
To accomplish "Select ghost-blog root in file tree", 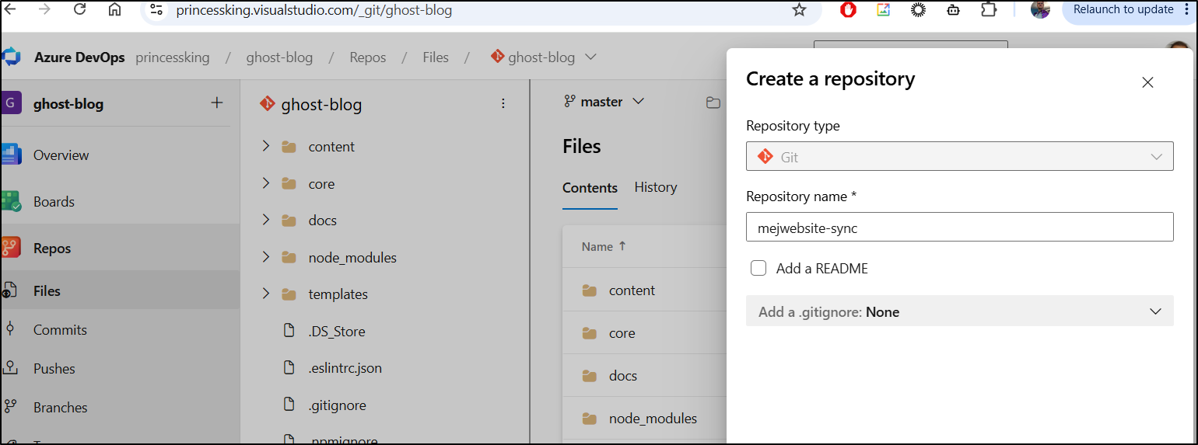I will 321,104.
